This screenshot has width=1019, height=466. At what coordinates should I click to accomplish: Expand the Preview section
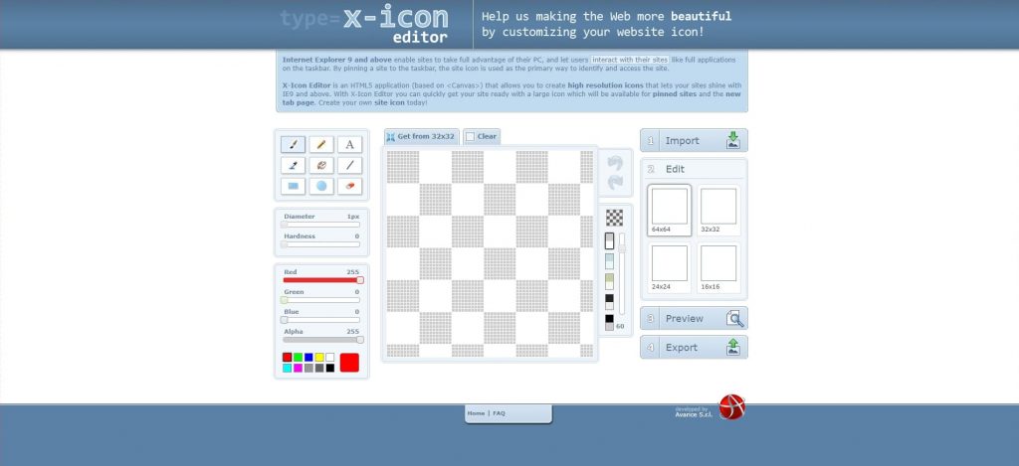pyautogui.click(x=694, y=318)
